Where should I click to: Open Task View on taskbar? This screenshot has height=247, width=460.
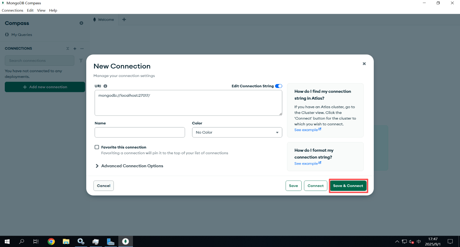[36, 241]
